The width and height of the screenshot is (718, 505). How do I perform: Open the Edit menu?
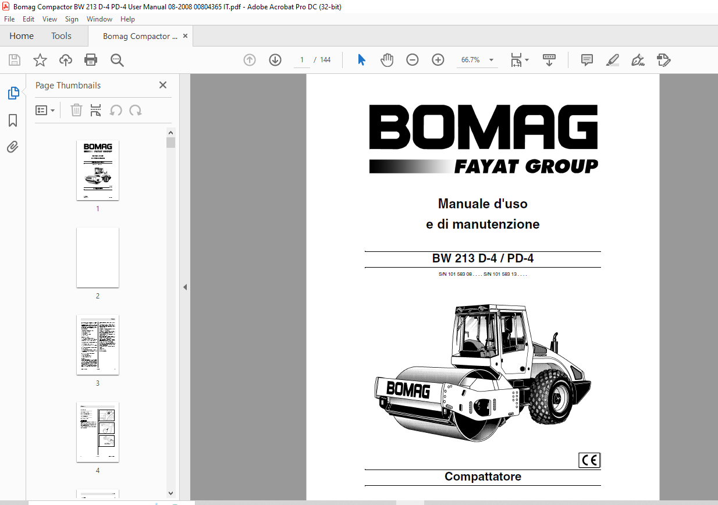[x=29, y=19]
